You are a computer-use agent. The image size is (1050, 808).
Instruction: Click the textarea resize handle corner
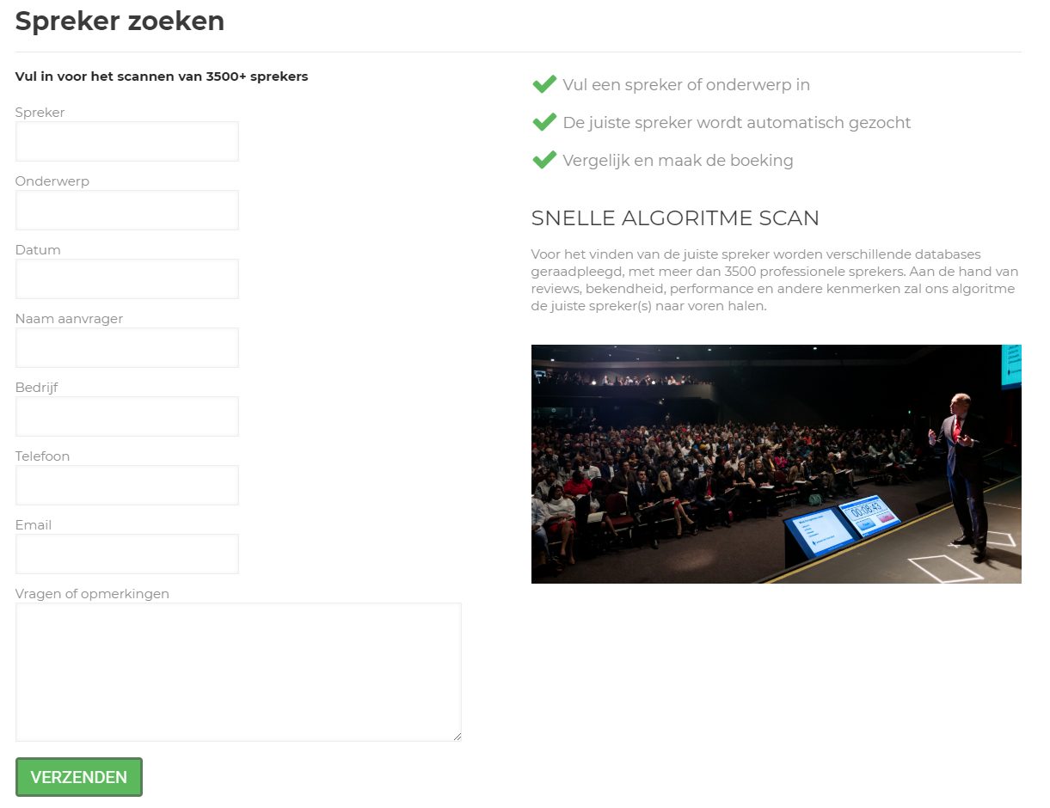457,736
